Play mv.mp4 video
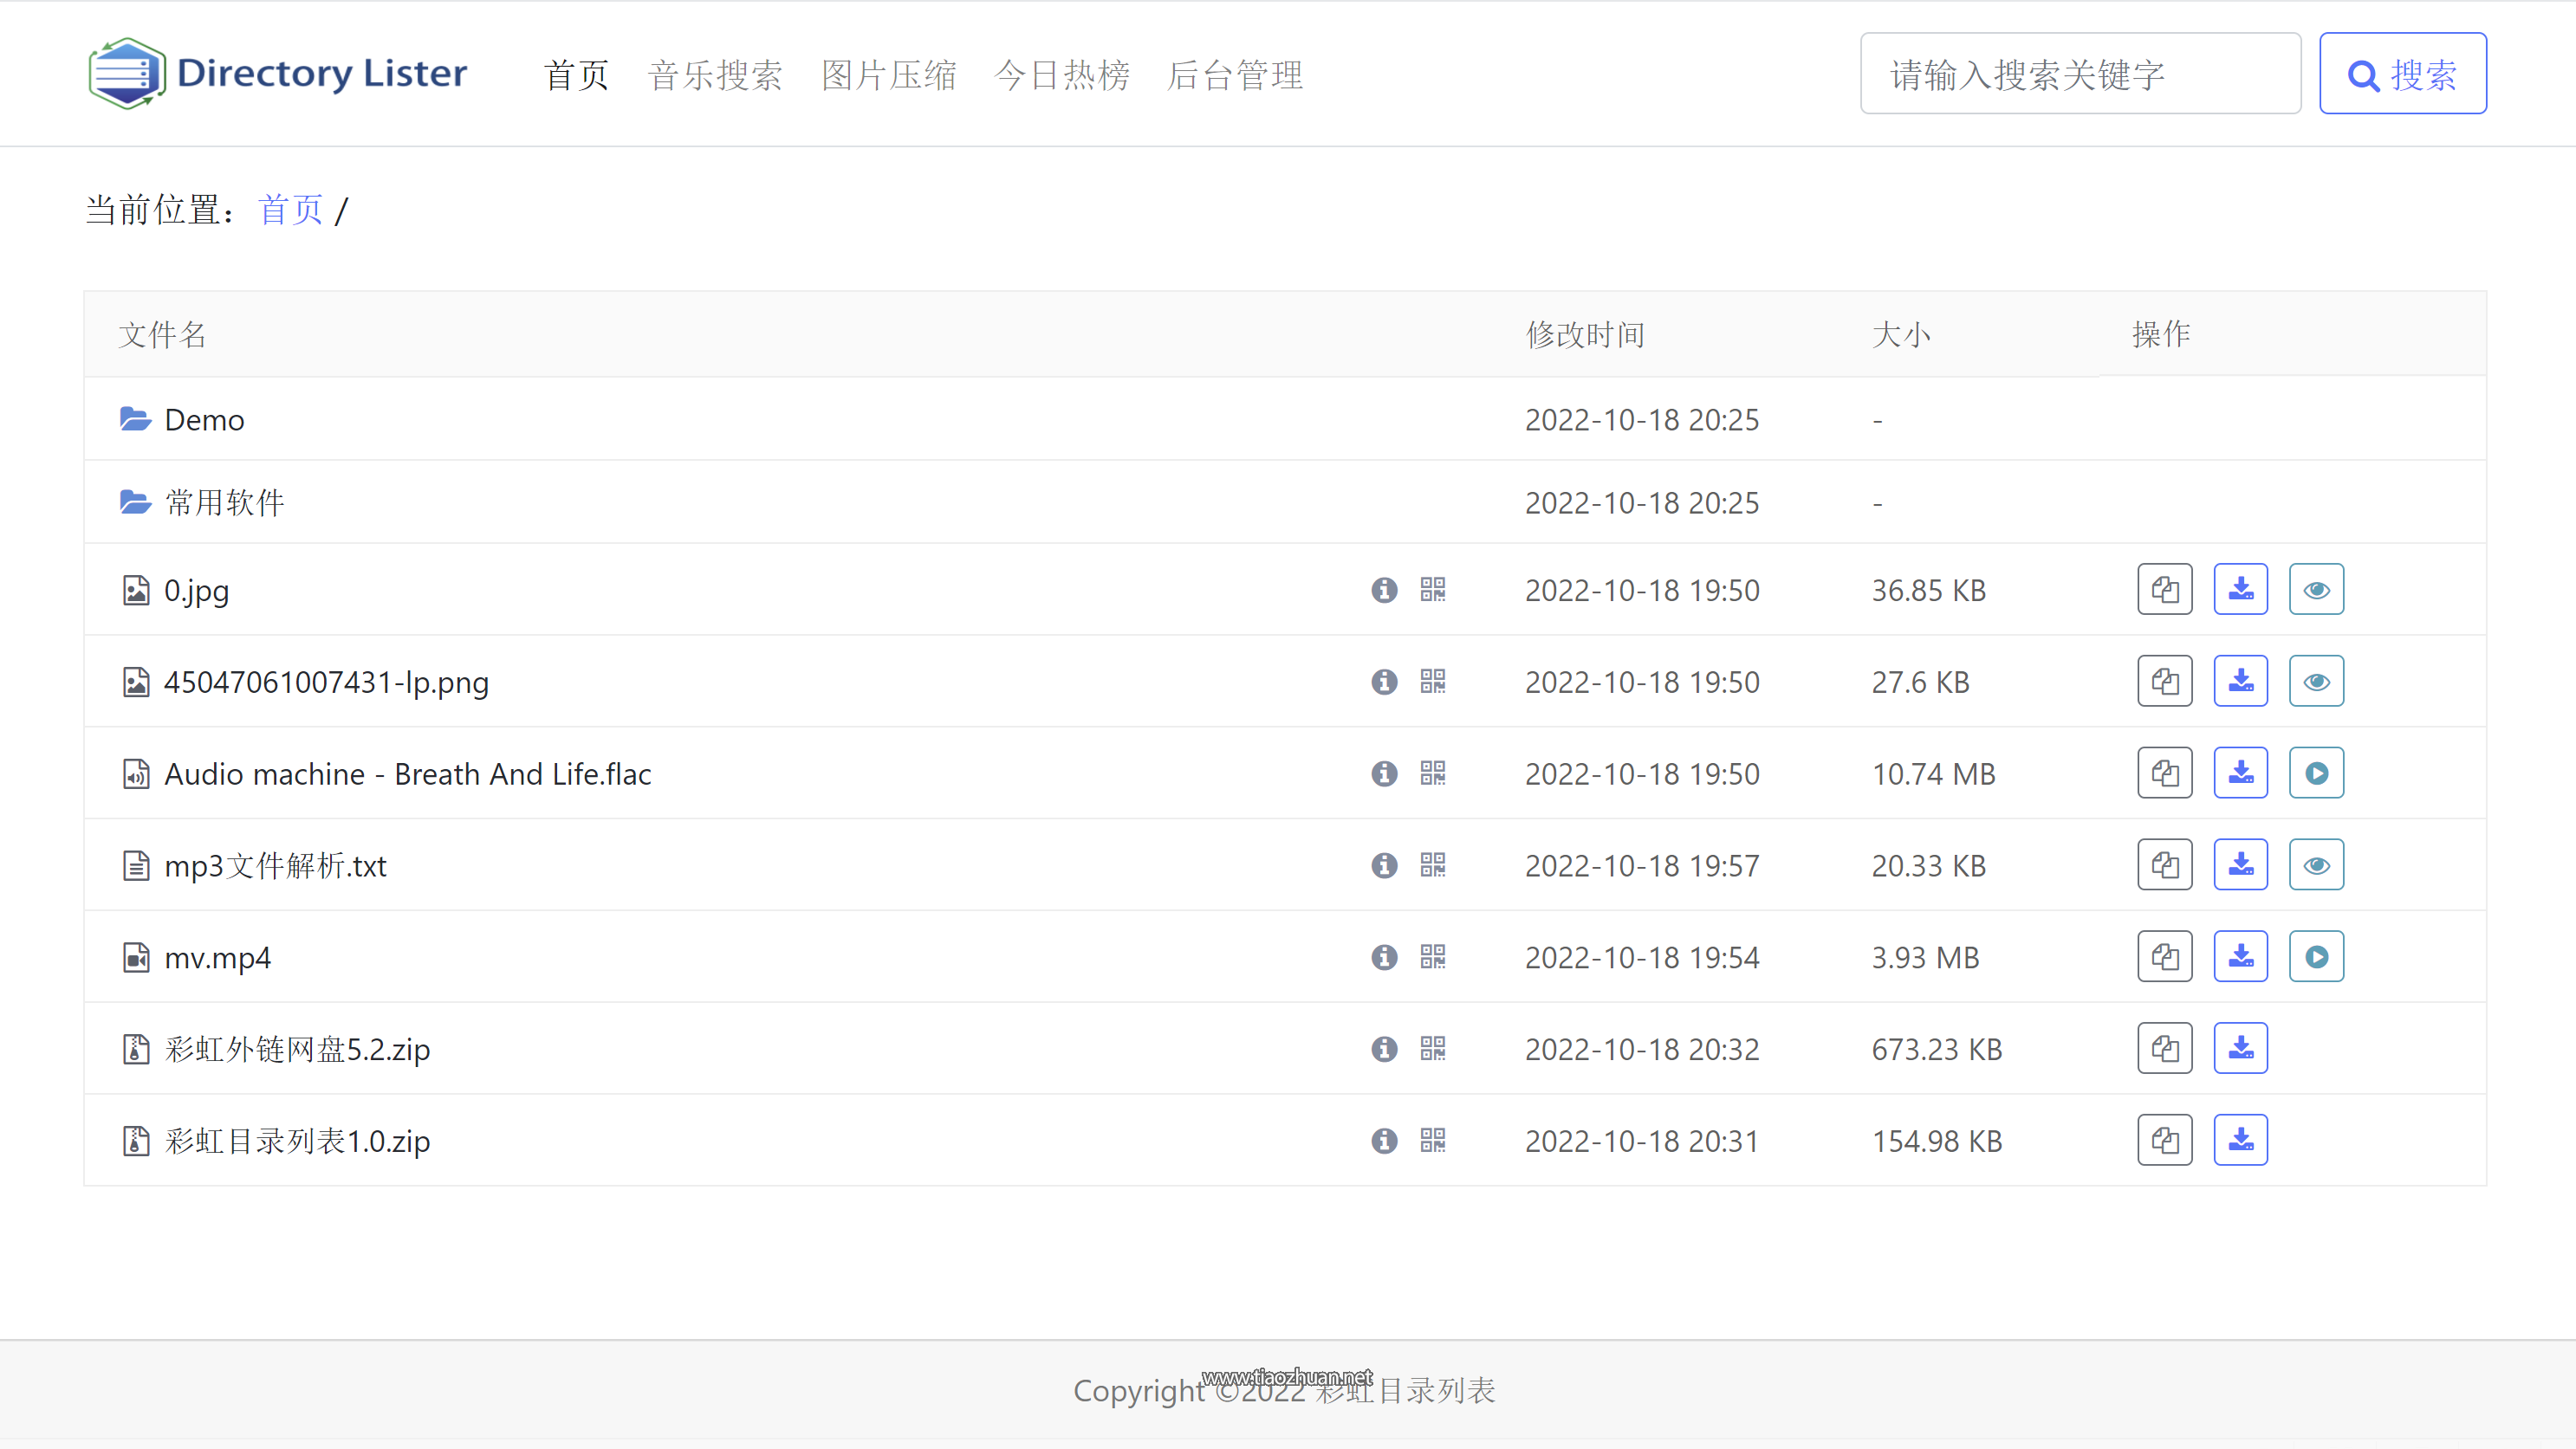Screen dimensions: 2576x1449 tap(2316, 957)
